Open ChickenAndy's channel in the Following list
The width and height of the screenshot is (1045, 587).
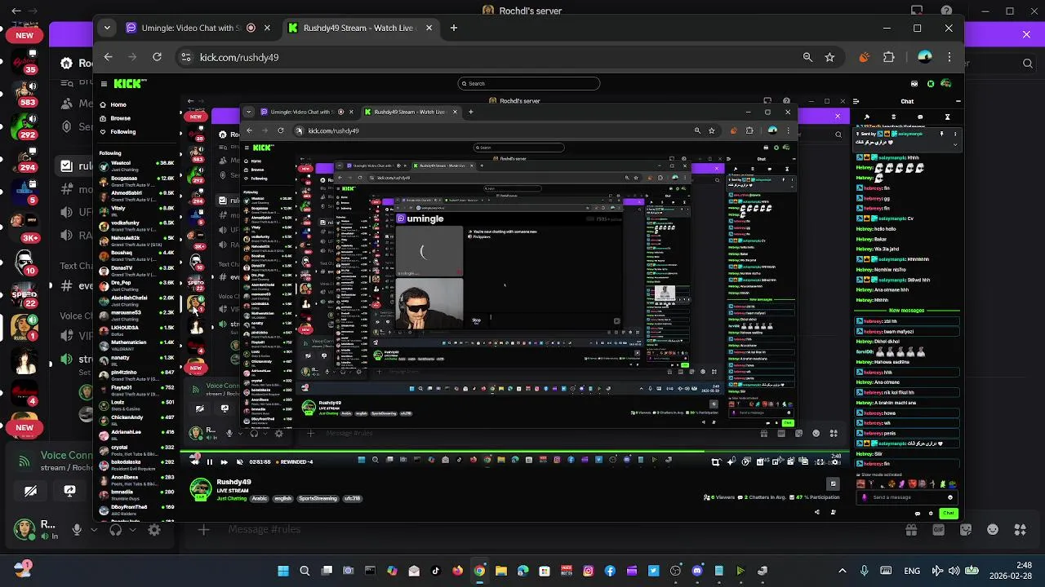[136, 419]
